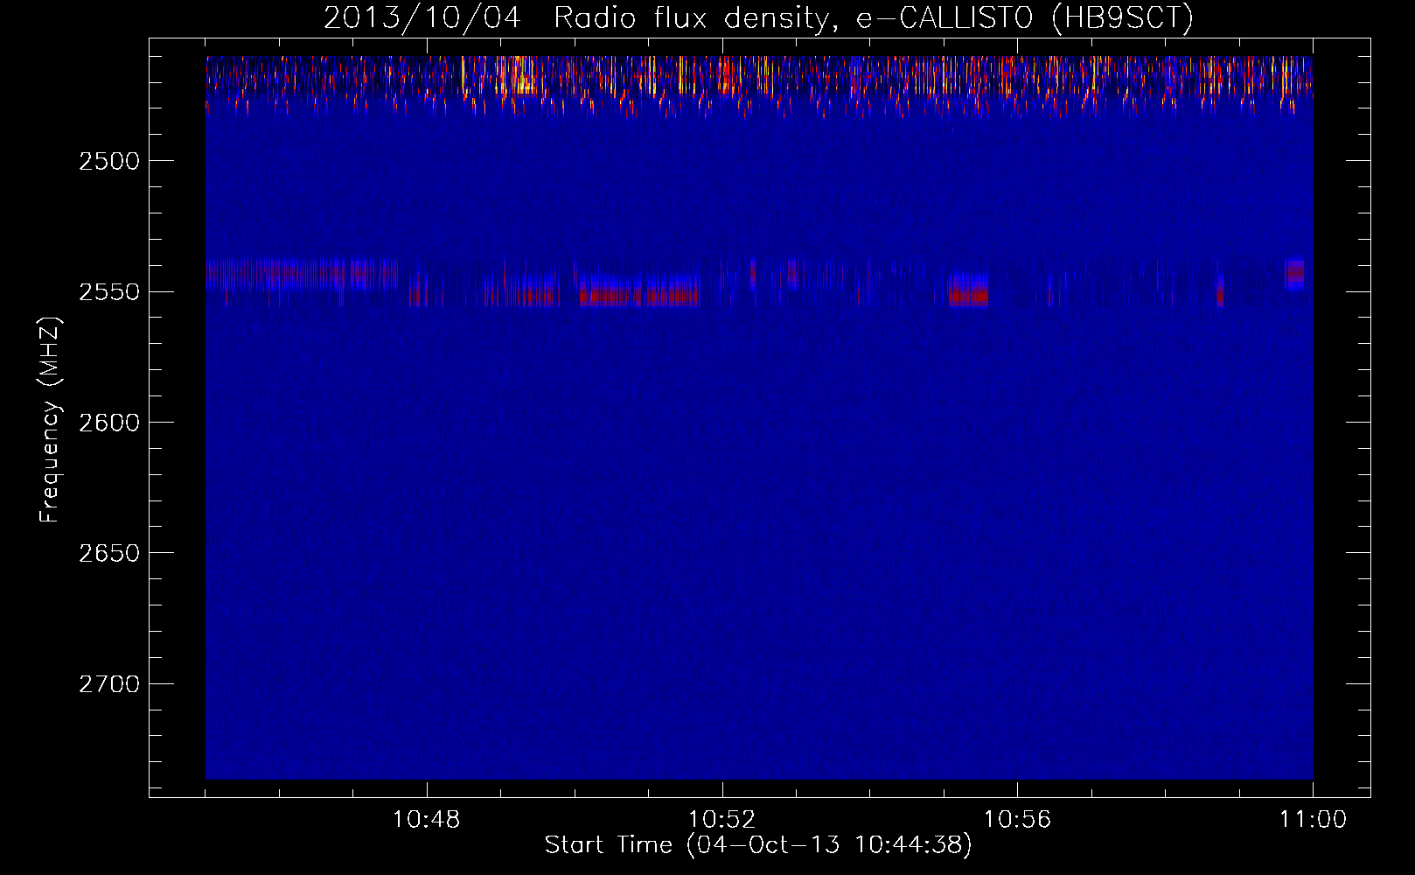The image size is (1415, 875).
Task: Click the small red-blue burst block just before 11:00
Action: 1295,274
